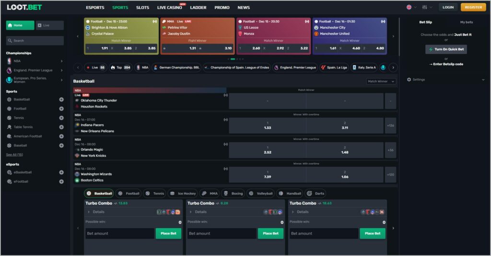The height and width of the screenshot is (256, 491).
Task: Switch to My bets tab
Action: [466, 22]
